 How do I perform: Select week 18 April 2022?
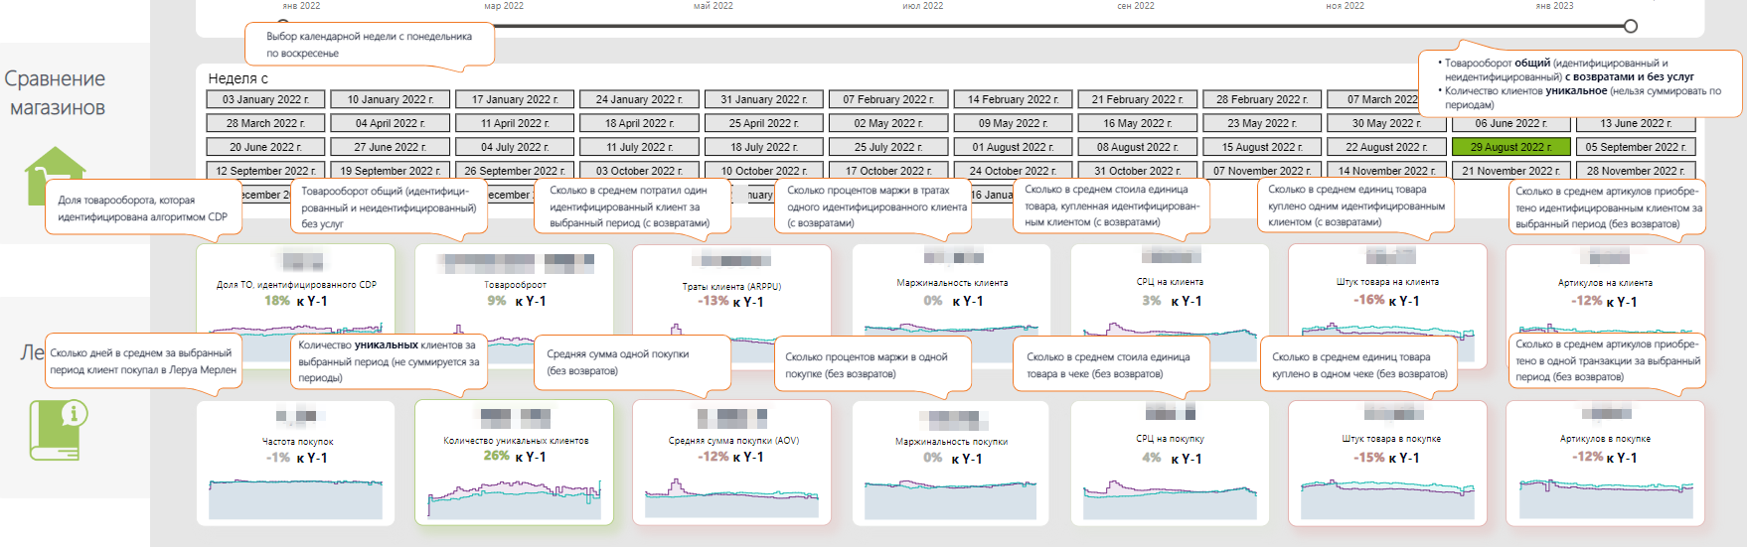pyautogui.click(x=639, y=123)
